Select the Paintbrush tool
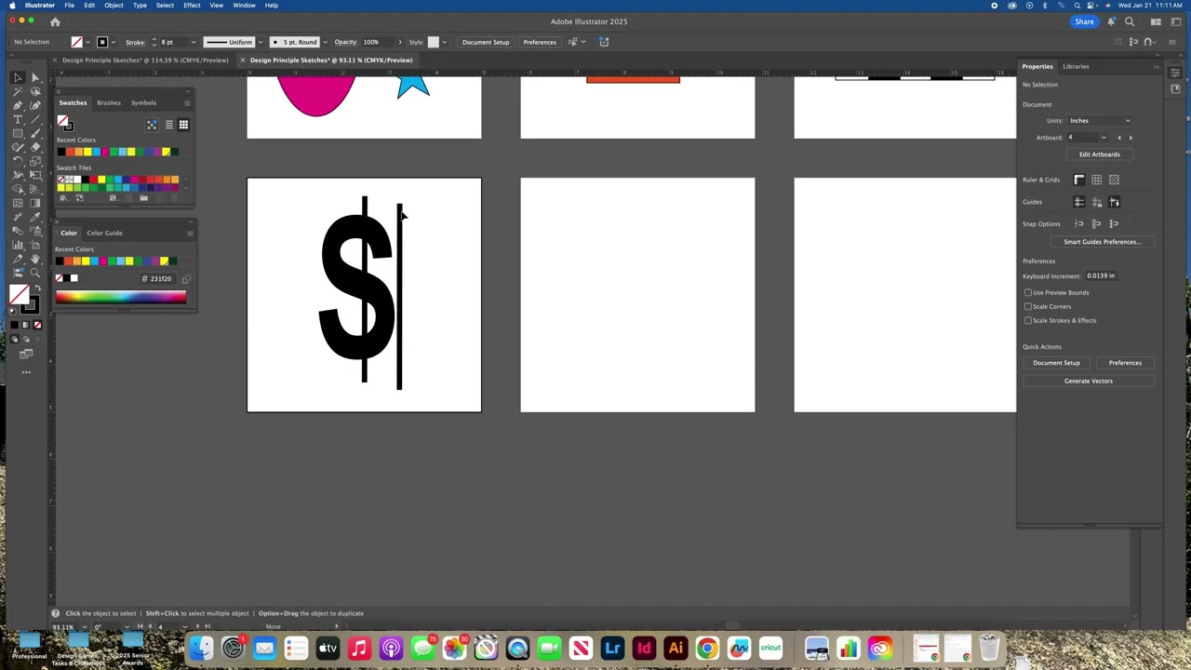Screen dimensions: 1191x670 (35, 133)
